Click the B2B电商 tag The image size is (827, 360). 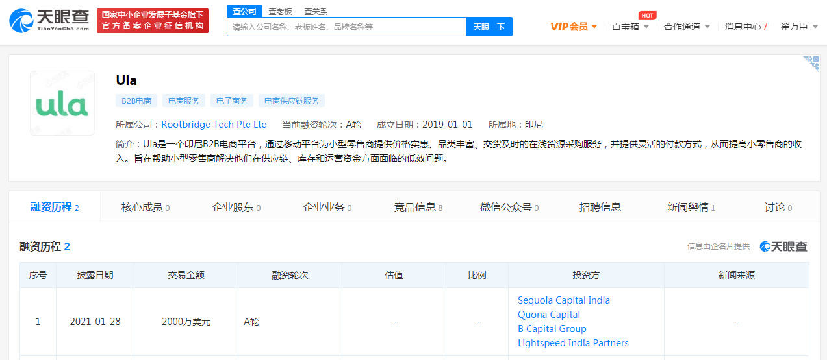136,101
